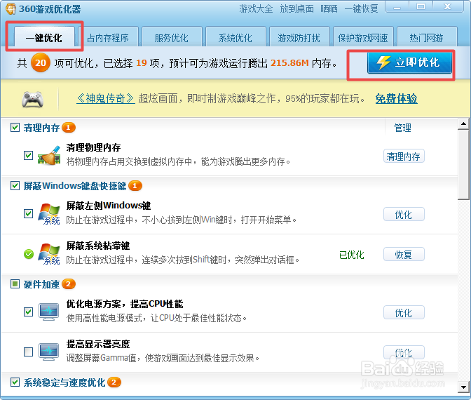Open the 占内存程序 tab
The image size is (471, 400).
point(108,37)
